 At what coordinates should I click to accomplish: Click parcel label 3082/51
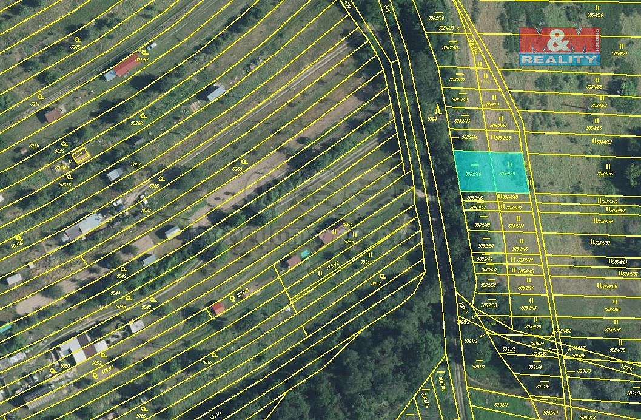click(x=489, y=269)
